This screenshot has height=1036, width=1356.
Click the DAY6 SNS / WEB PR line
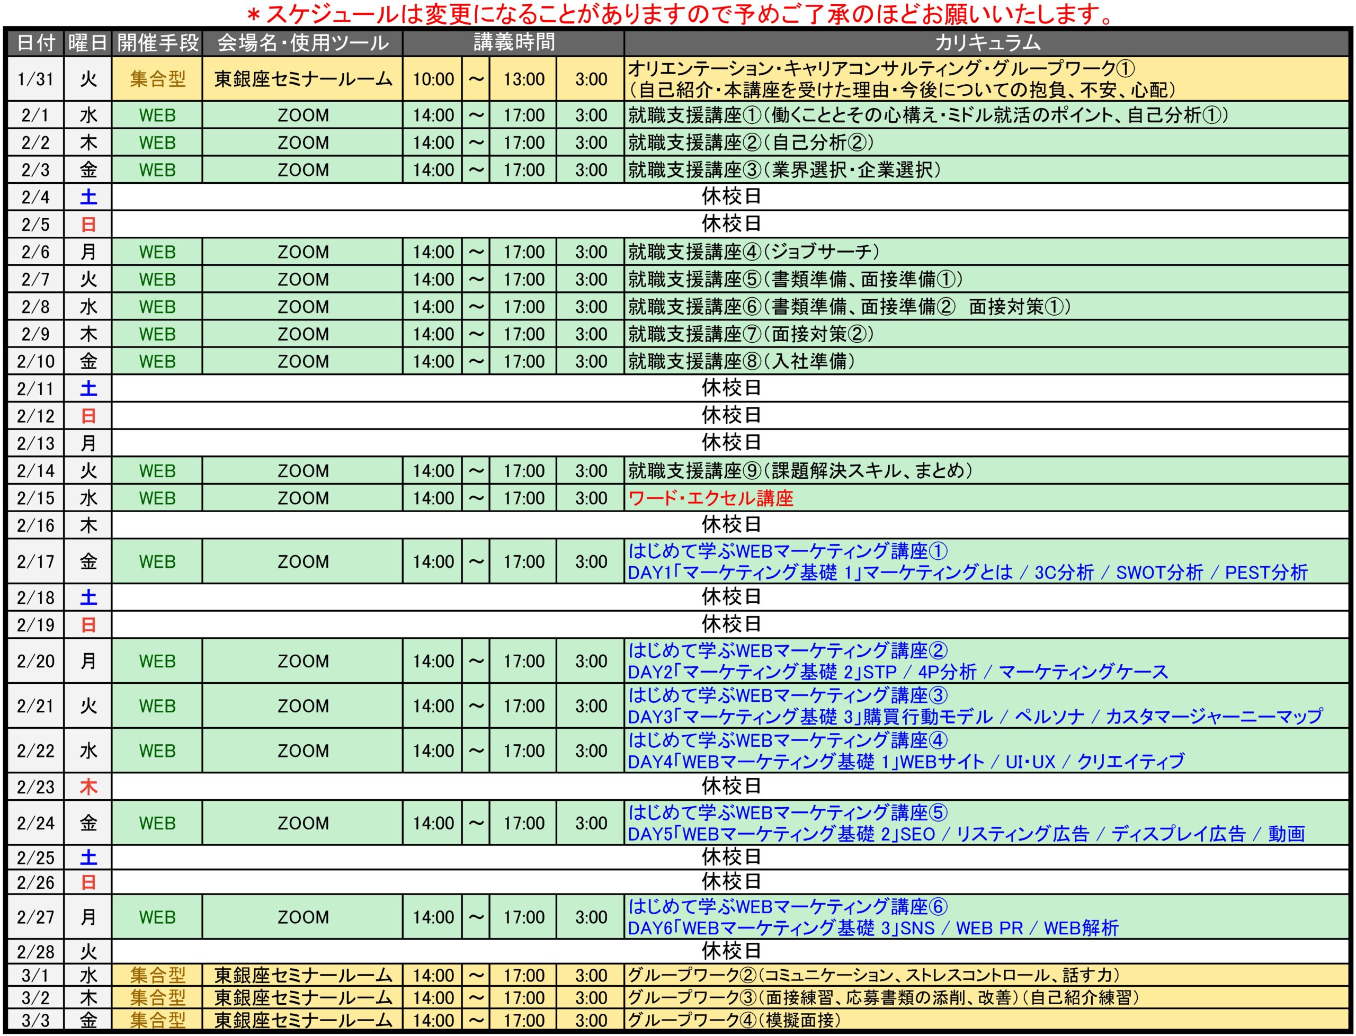tap(873, 928)
